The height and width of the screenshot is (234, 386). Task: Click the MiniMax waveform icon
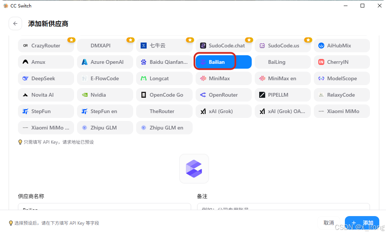click(203, 78)
